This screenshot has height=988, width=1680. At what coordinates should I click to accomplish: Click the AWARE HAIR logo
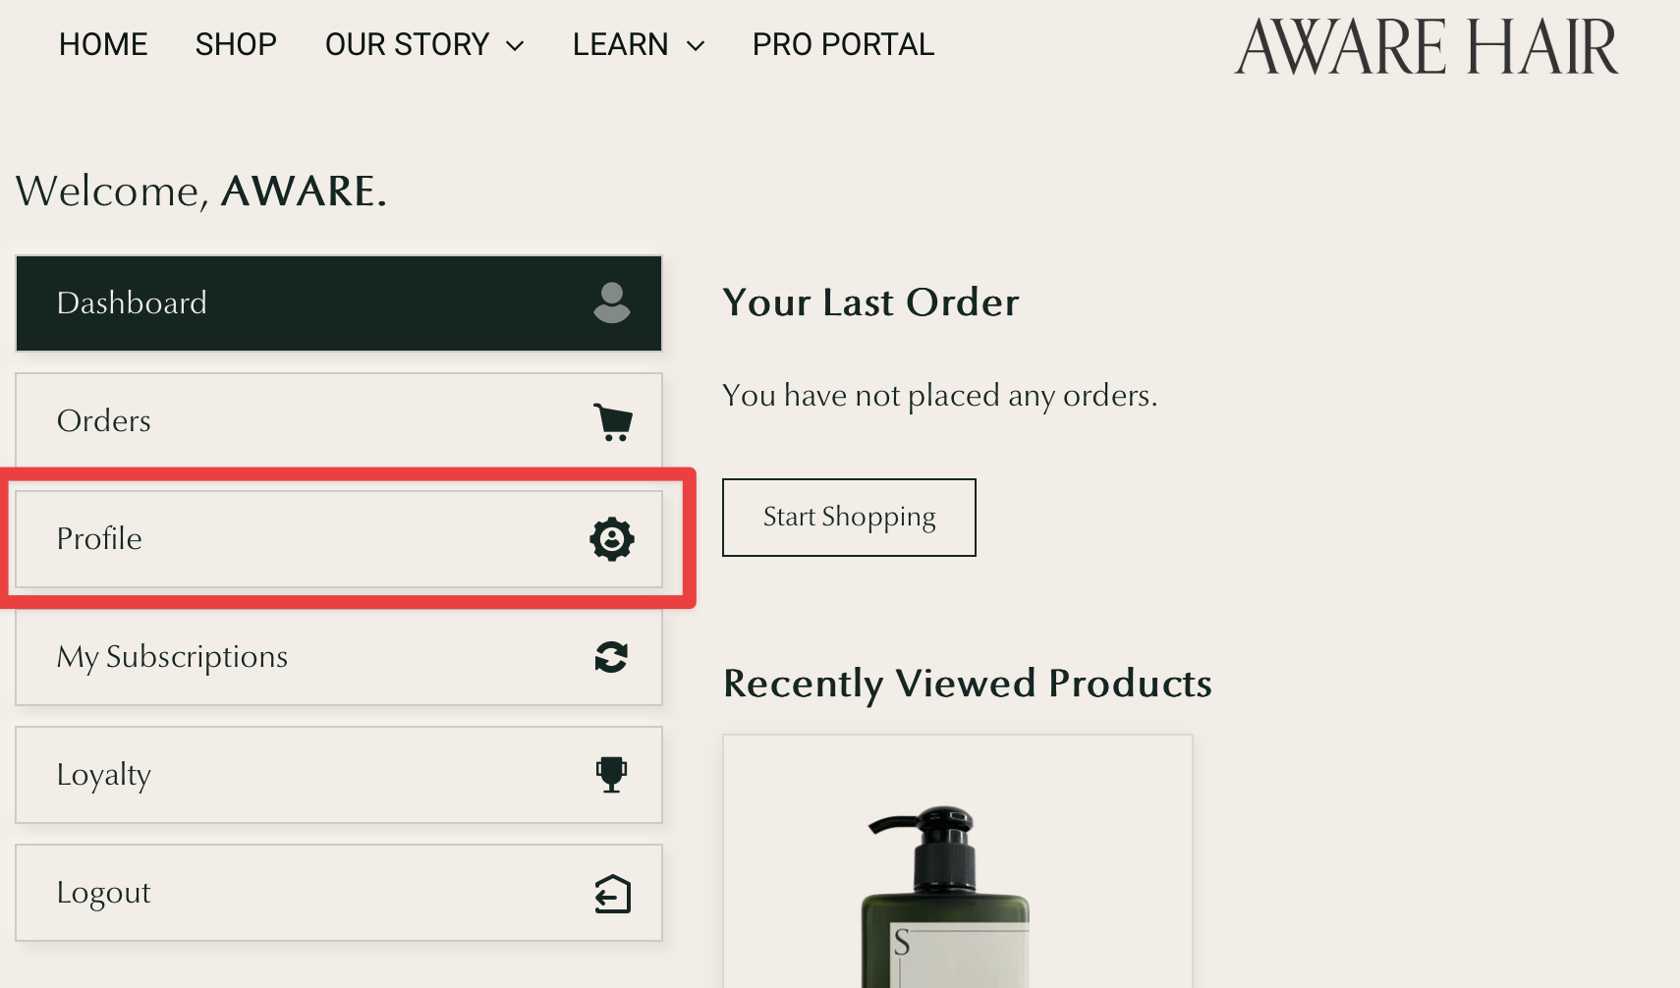(1426, 47)
